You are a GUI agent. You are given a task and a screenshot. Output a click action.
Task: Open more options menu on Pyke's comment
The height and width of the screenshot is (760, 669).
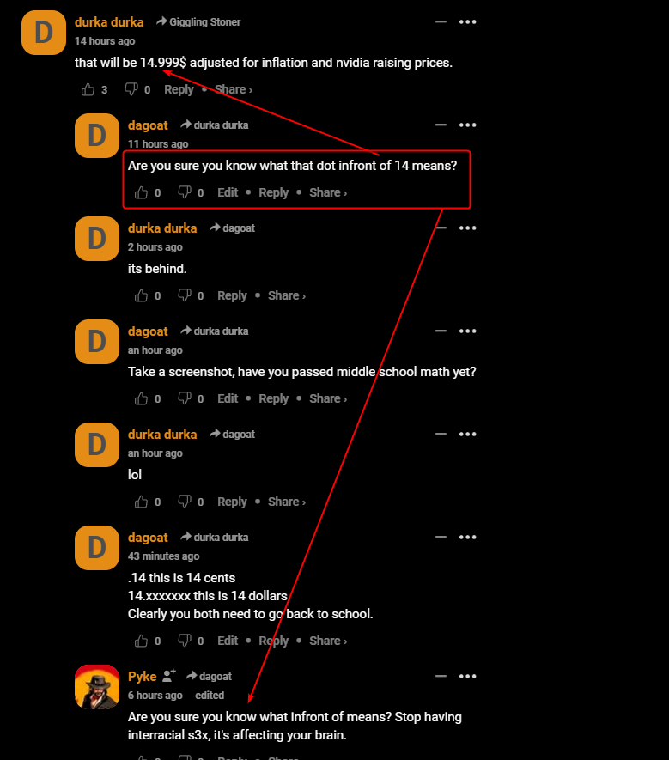pyautogui.click(x=468, y=676)
